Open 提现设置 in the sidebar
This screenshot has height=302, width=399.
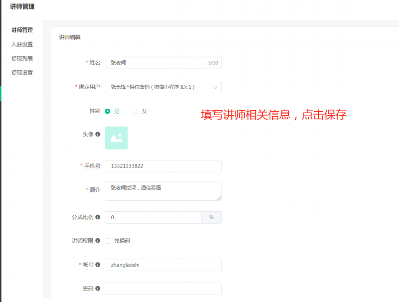click(22, 73)
